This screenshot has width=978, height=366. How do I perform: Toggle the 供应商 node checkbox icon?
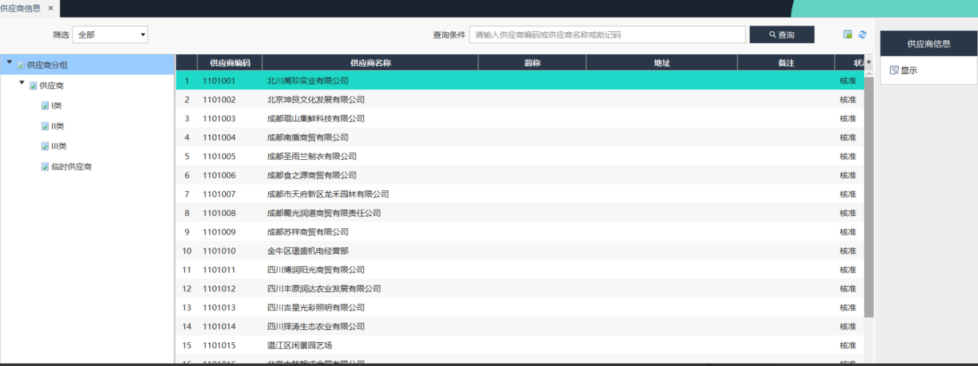pyautogui.click(x=33, y=86)
